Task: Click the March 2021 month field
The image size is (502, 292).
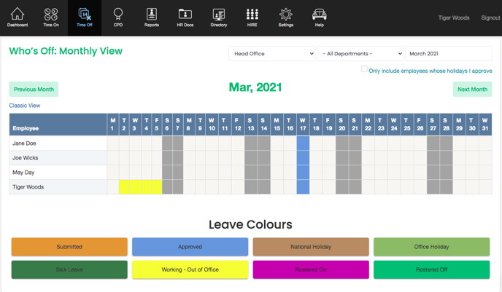Action: (x=448, y=54)
